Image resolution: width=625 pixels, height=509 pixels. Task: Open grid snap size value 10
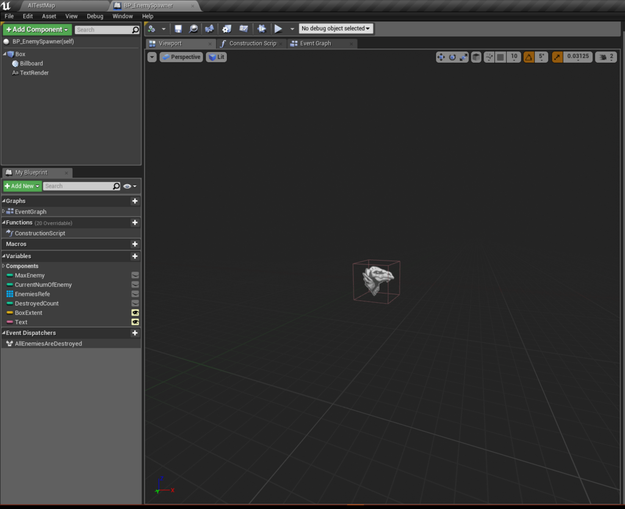514,57
